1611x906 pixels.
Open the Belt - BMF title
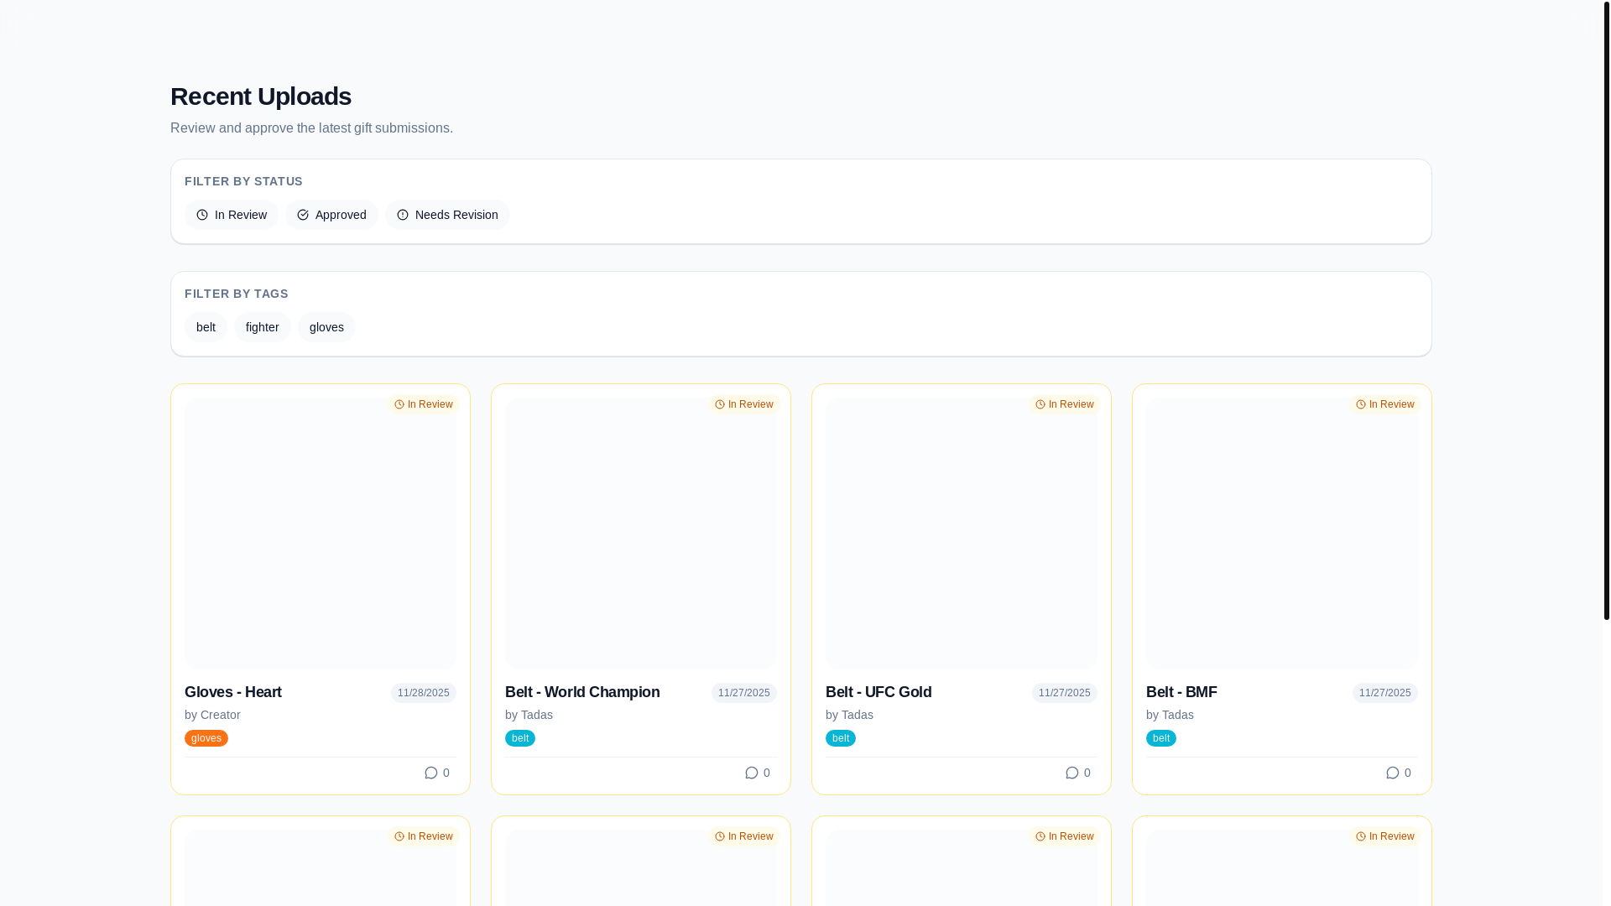pyautogui.click(x=1181, y=692)
